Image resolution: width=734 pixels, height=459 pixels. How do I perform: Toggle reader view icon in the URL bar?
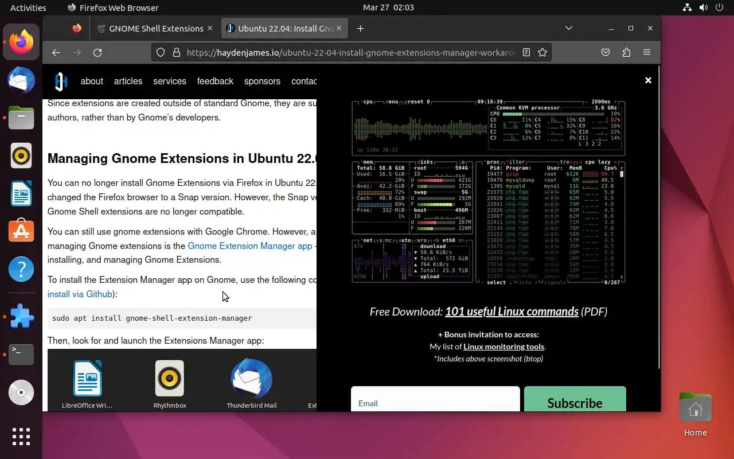(526, 52)
